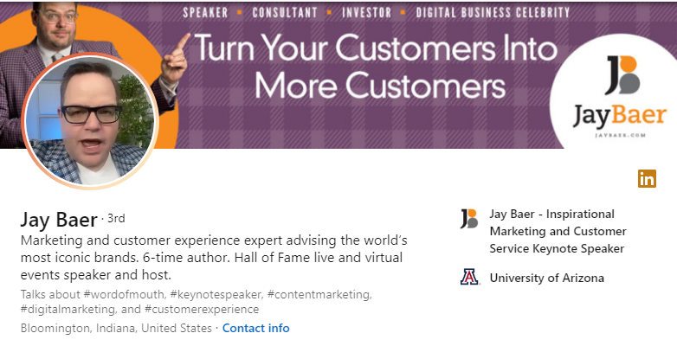Click the University of Arizona text link
This screenshot has height=346, width=677.
pyautogui.click(x=546, y=278)
